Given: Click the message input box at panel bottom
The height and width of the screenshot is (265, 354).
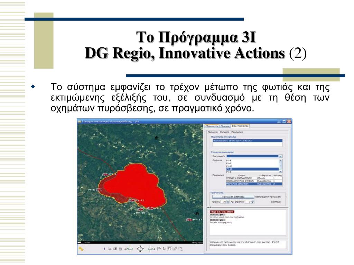Looking at the screenshot, I should 248,245.
